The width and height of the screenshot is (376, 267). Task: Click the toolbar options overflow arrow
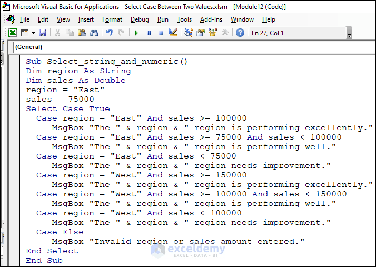(349, 33)
